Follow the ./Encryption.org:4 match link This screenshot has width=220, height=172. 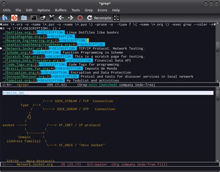[21, 72]
